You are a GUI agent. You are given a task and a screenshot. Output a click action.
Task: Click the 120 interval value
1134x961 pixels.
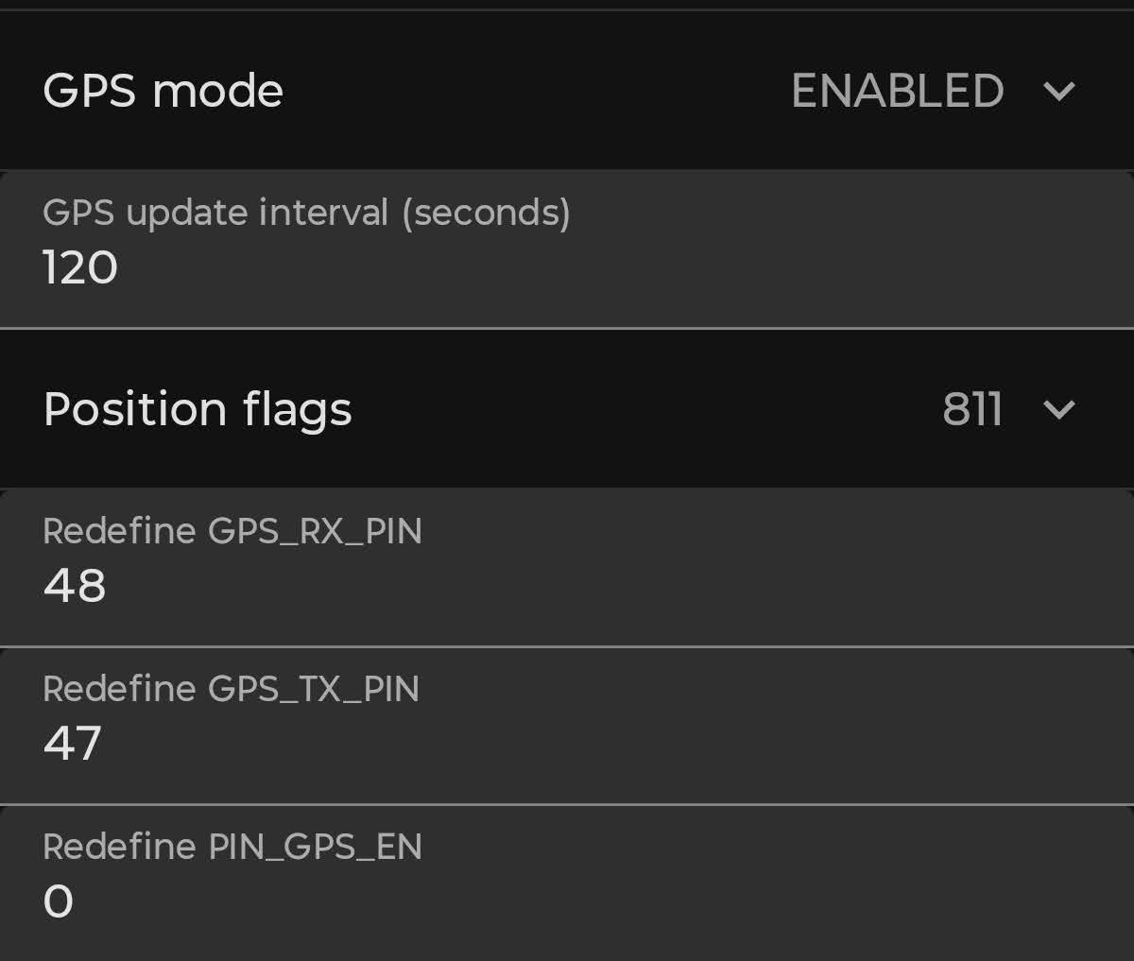80,268
